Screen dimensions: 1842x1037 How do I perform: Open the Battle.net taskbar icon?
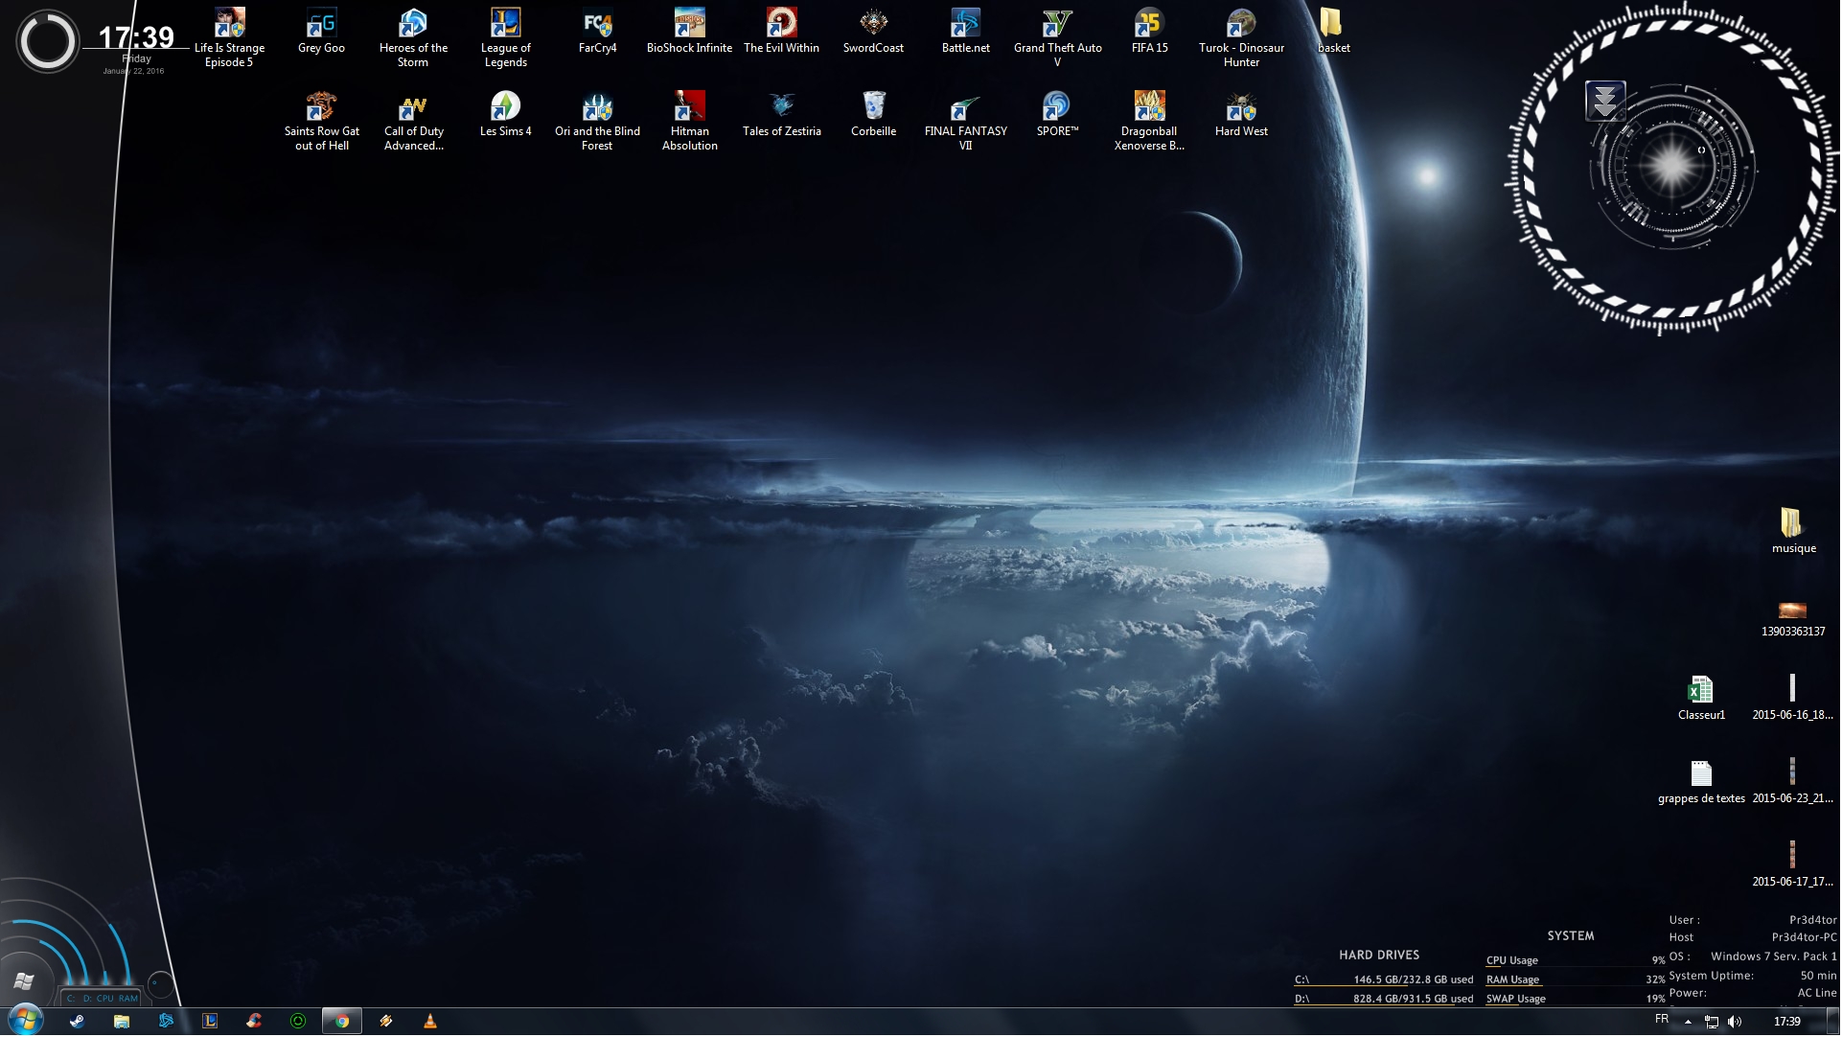point(166,1023)
